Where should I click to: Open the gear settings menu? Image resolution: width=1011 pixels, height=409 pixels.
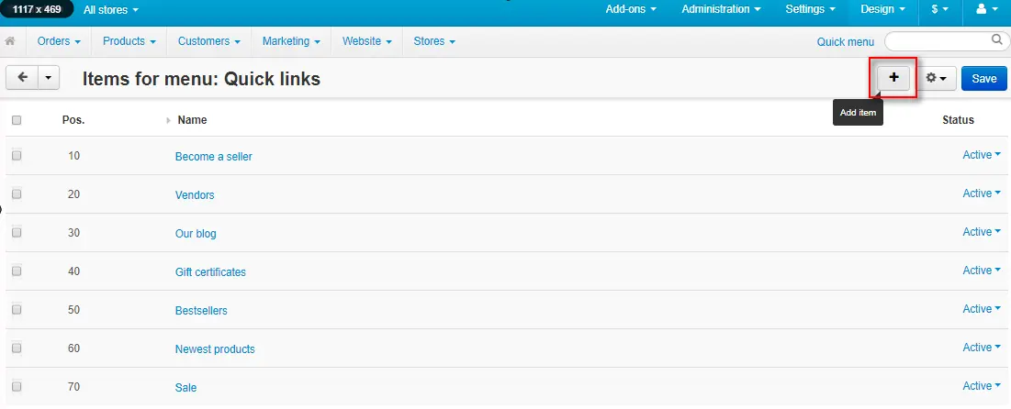(936, 79)
